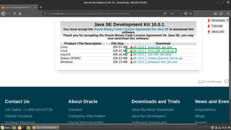Open the Firefox hamburger menu
Viewport: 231px width, 130px height.
(227, 13)
